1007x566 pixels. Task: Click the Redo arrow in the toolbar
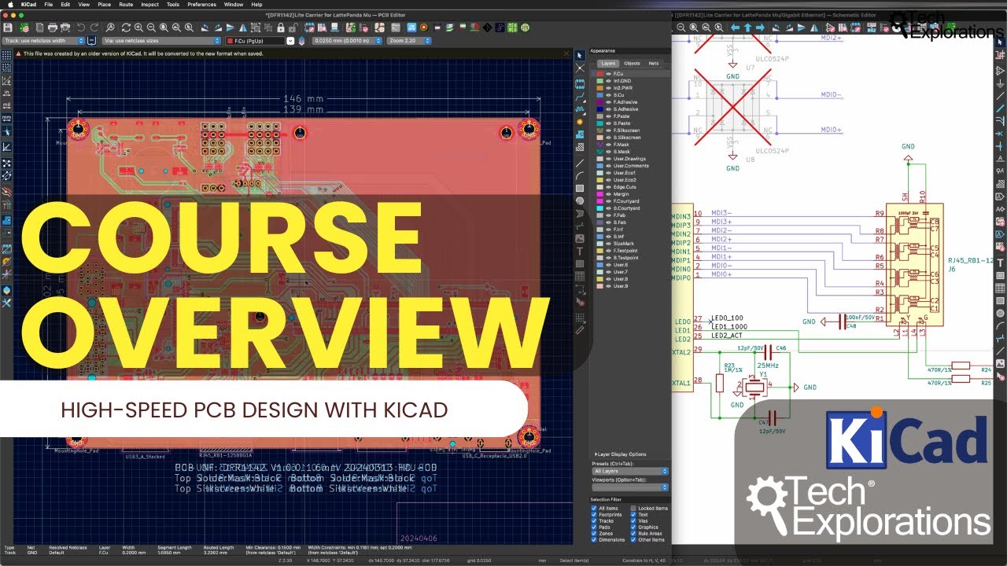pyautogui.click(x=94, y=27)
